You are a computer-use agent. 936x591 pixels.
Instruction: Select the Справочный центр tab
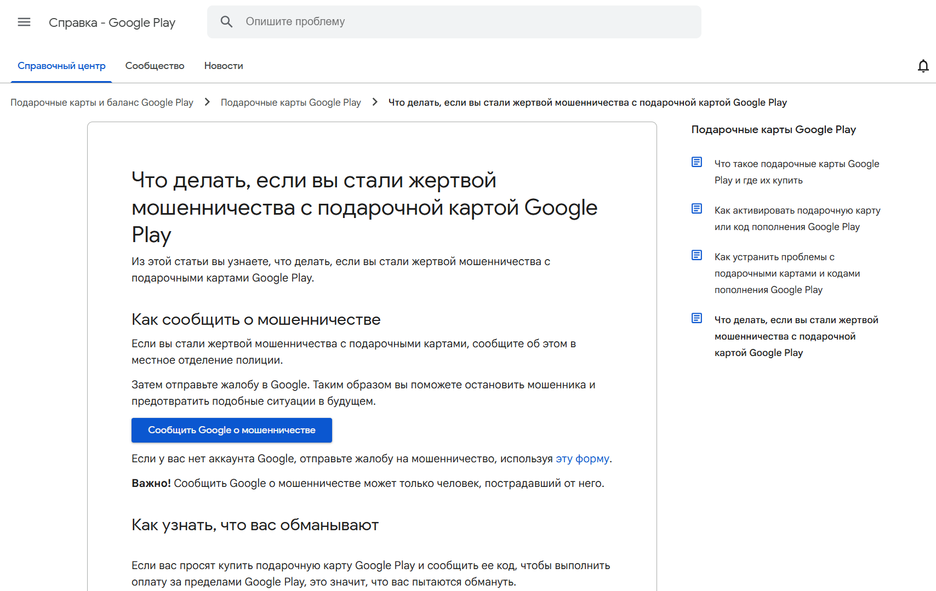(61, 66)
